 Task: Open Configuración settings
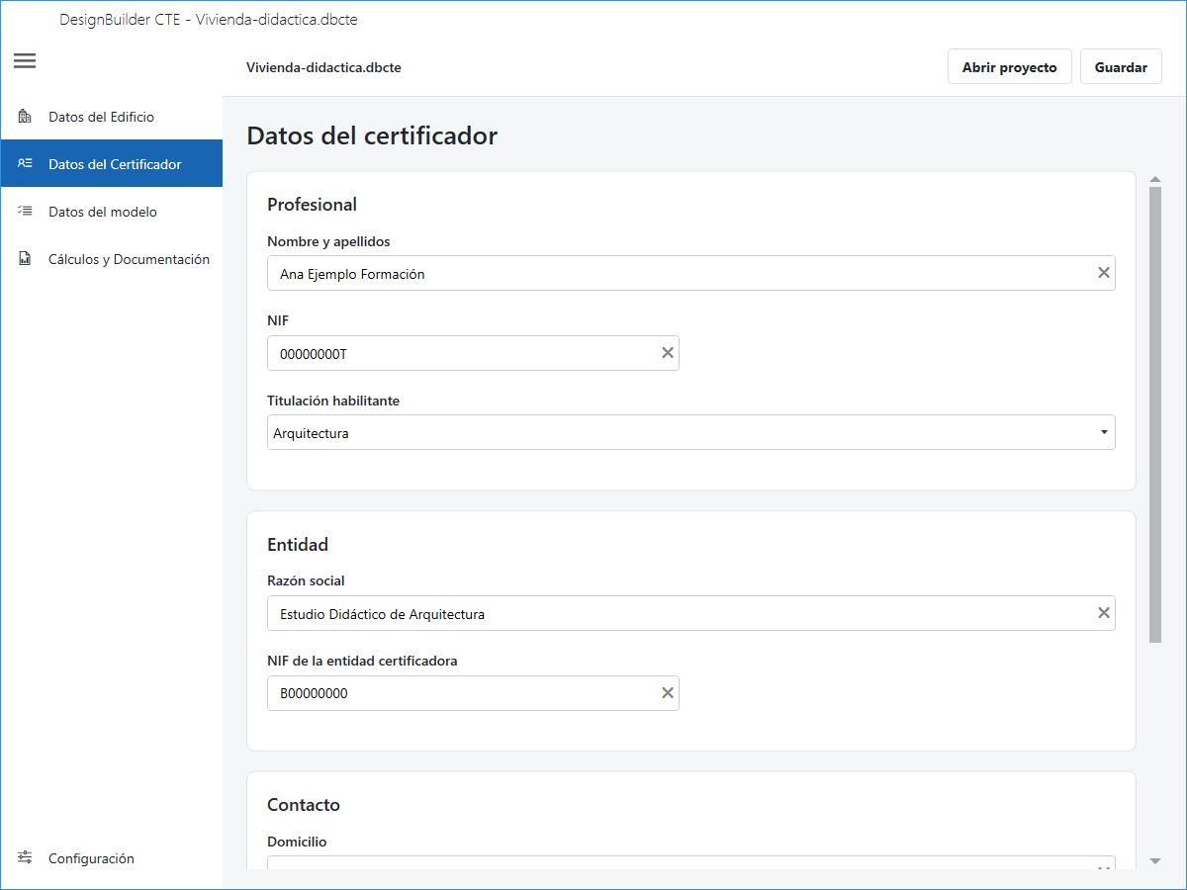(x=111, y=858)
